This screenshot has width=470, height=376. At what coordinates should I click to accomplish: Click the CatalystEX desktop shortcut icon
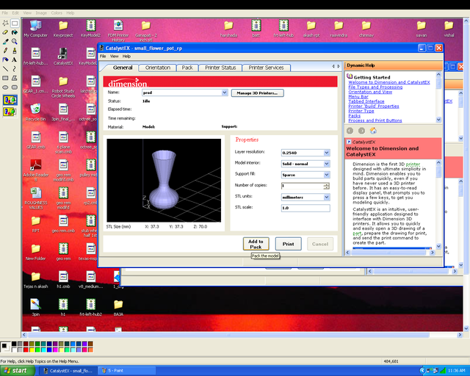pos(63,57)
